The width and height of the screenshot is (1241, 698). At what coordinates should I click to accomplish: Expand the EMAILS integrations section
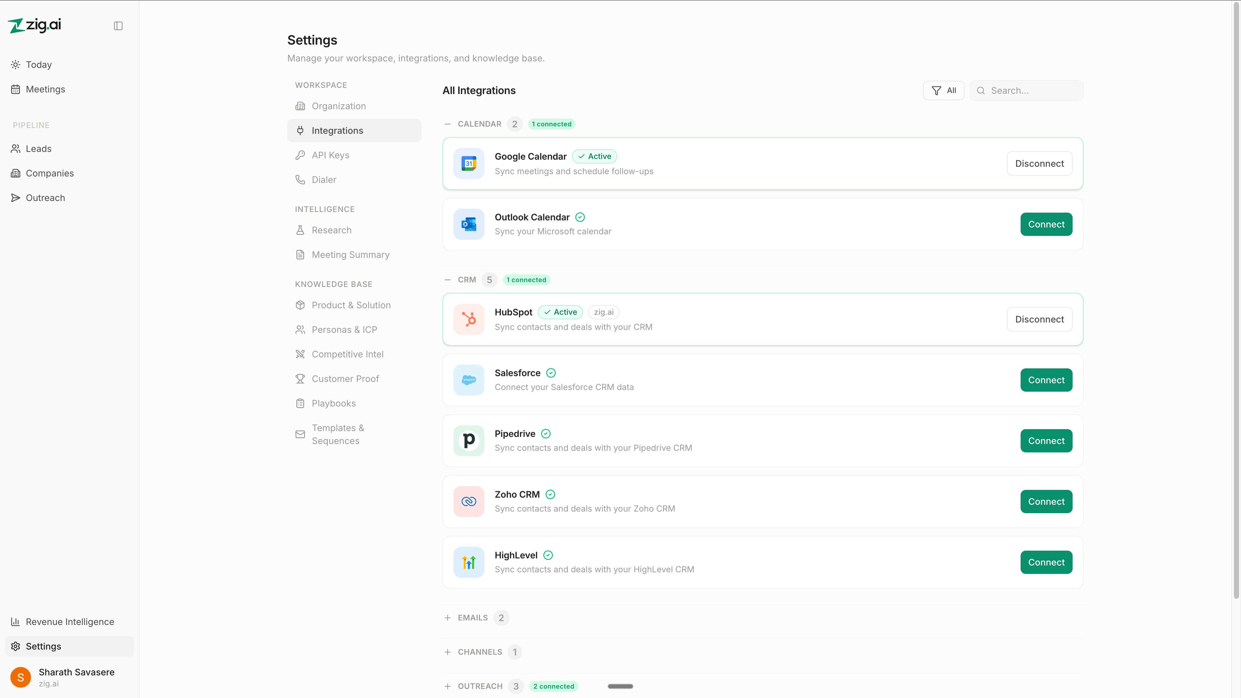[448, 618]
